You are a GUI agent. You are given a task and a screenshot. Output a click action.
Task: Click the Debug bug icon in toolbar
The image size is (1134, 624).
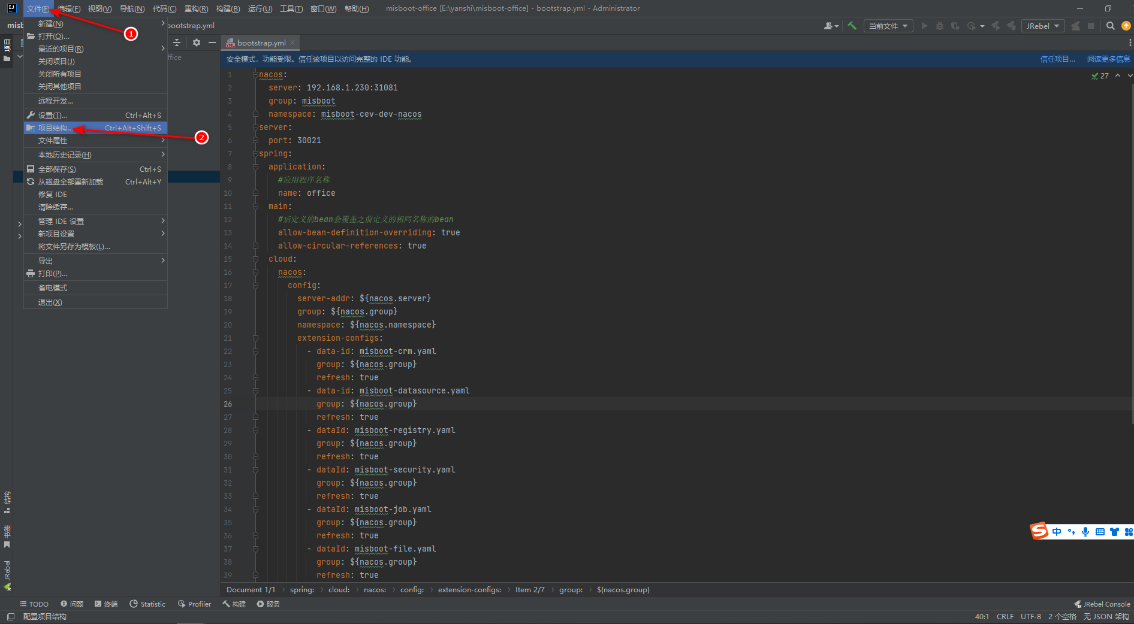point(940,26)
